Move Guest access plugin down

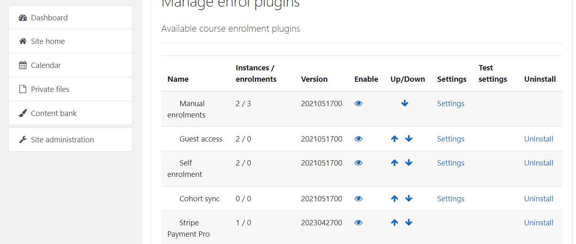pyautogui.click(x=409, y=139)
